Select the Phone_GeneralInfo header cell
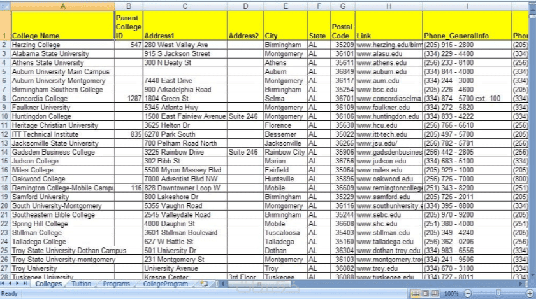This screenshot has height=299, width=536. 467,25
